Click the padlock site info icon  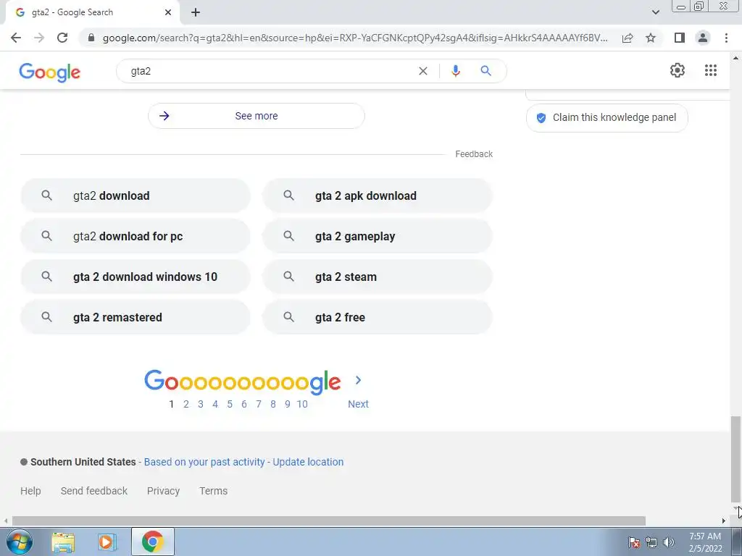[x=91, y=38]
